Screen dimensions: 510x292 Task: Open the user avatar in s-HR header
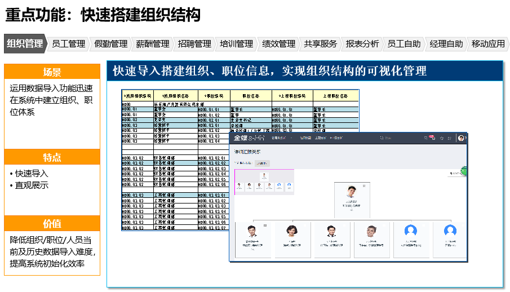pos(460,138)
